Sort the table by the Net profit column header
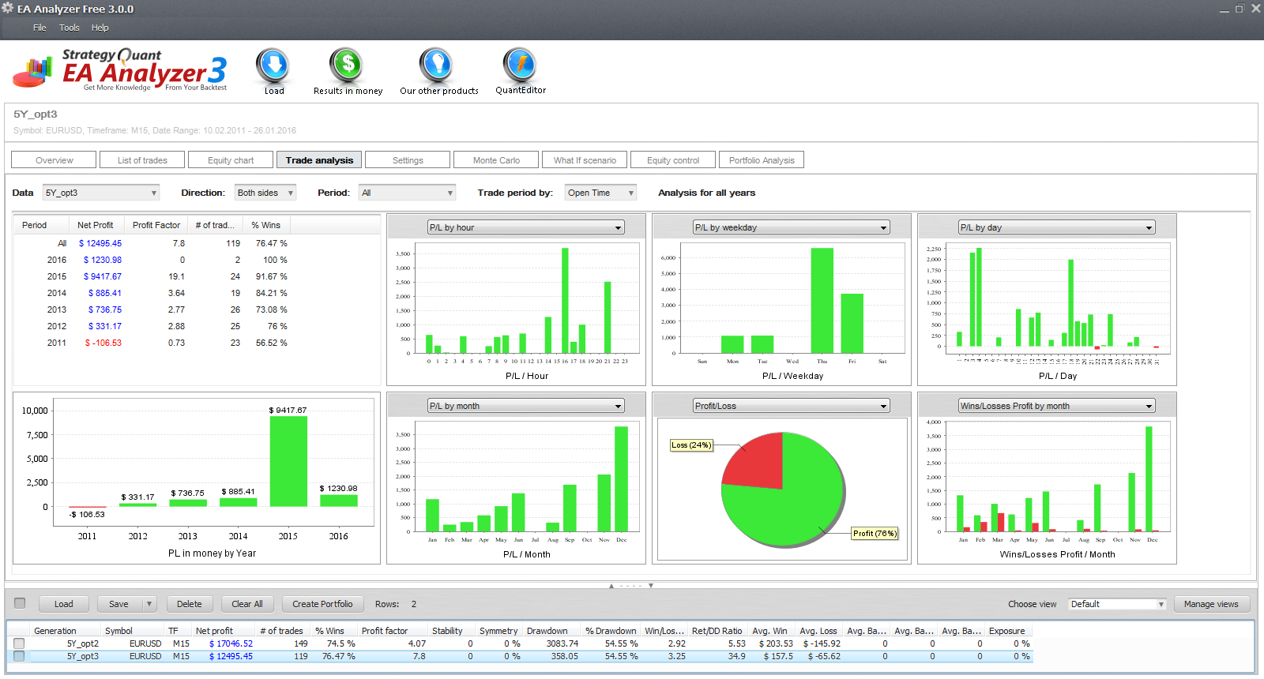1264x679 pixels. pos(214,631)
